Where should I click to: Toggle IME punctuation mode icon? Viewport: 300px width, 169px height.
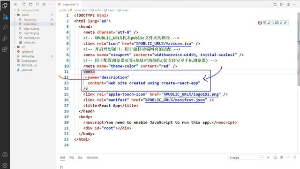click(x=273, y=23)
